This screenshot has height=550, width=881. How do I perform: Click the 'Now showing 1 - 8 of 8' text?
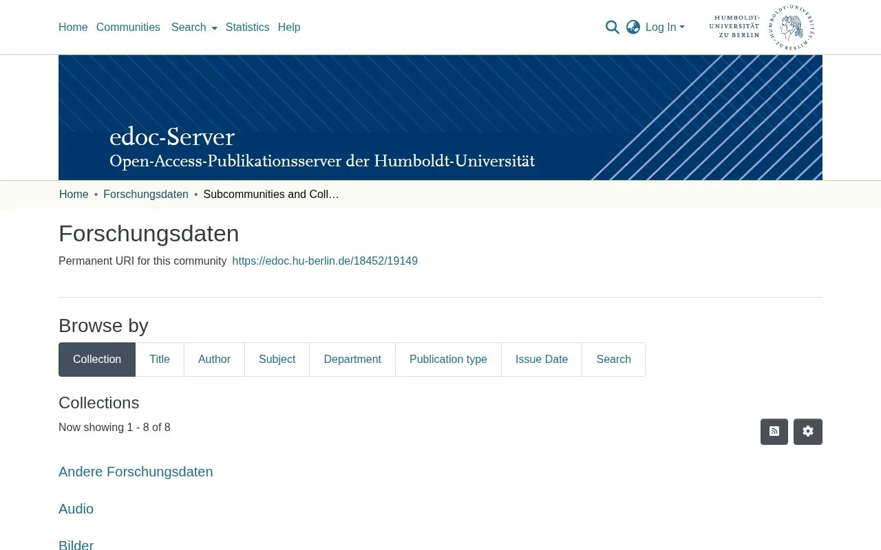(114, 428)
